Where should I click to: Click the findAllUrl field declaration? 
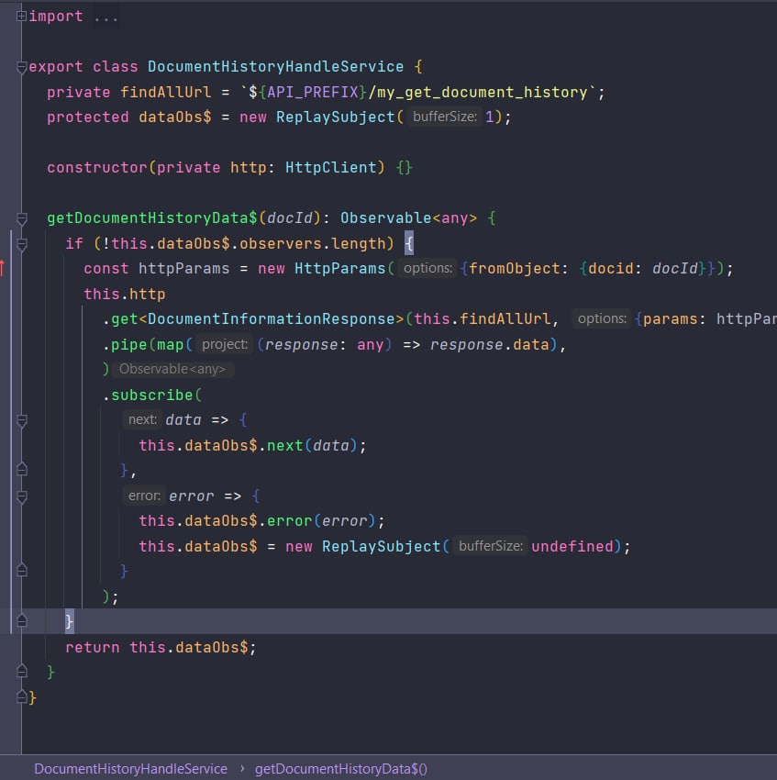point(165,92)
